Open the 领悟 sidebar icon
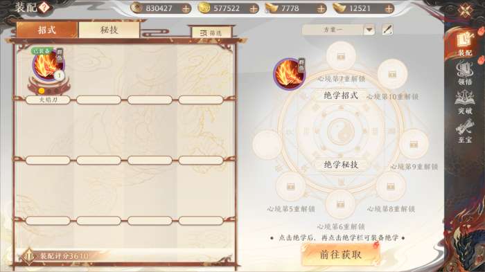Screen dimensions: 485x272 click(465, 73)
